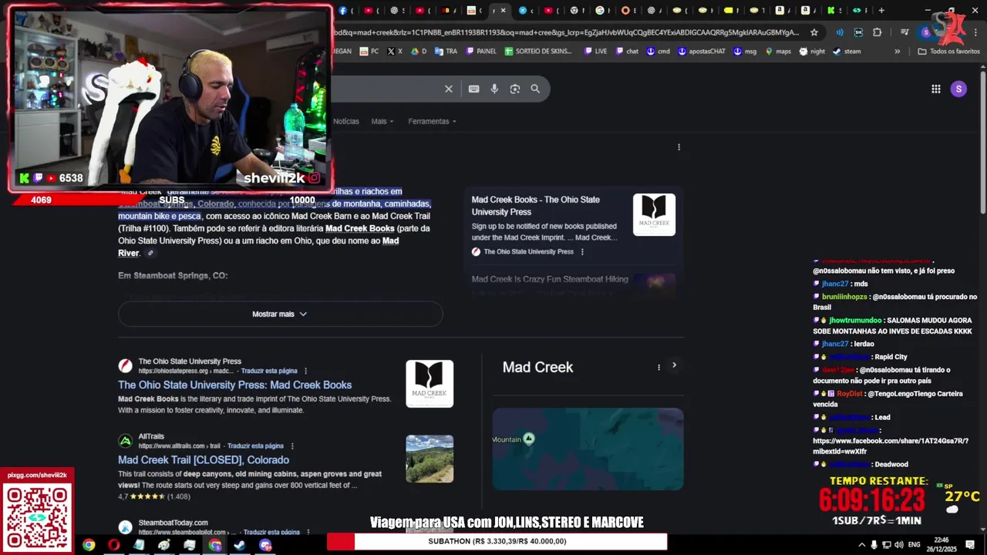
Task: Open Chrome from the taskbar
Action: 89,545
